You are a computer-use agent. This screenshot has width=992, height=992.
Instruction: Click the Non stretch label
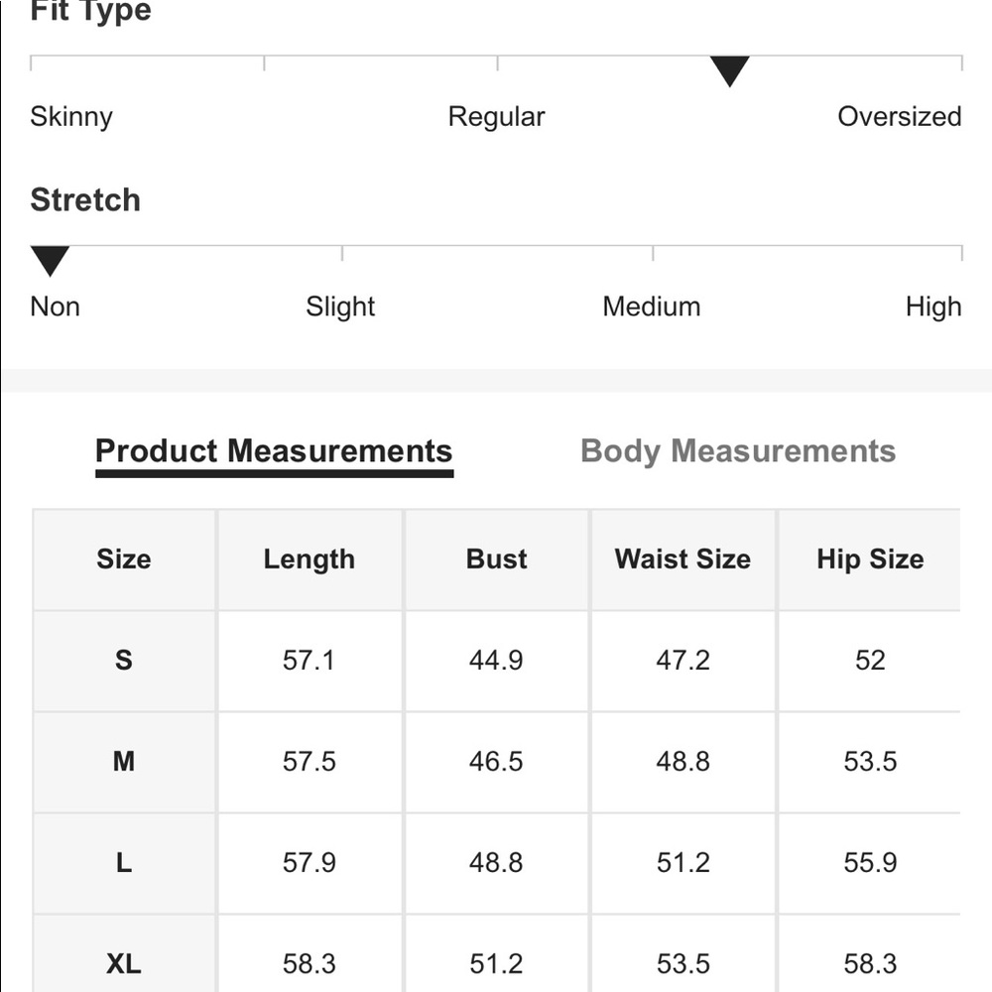click(55, 307)
